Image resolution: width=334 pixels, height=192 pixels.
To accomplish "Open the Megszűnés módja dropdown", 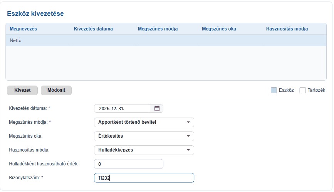I will click(144, 122).
